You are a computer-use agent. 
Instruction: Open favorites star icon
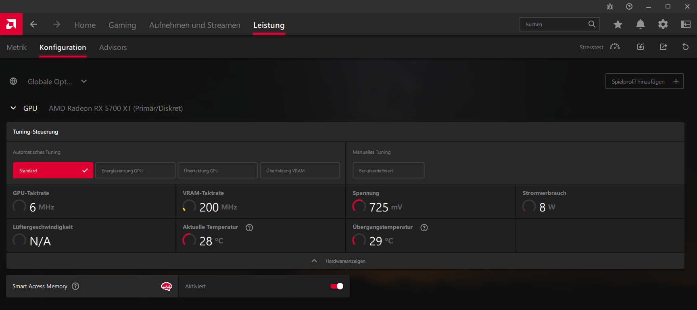618,25
